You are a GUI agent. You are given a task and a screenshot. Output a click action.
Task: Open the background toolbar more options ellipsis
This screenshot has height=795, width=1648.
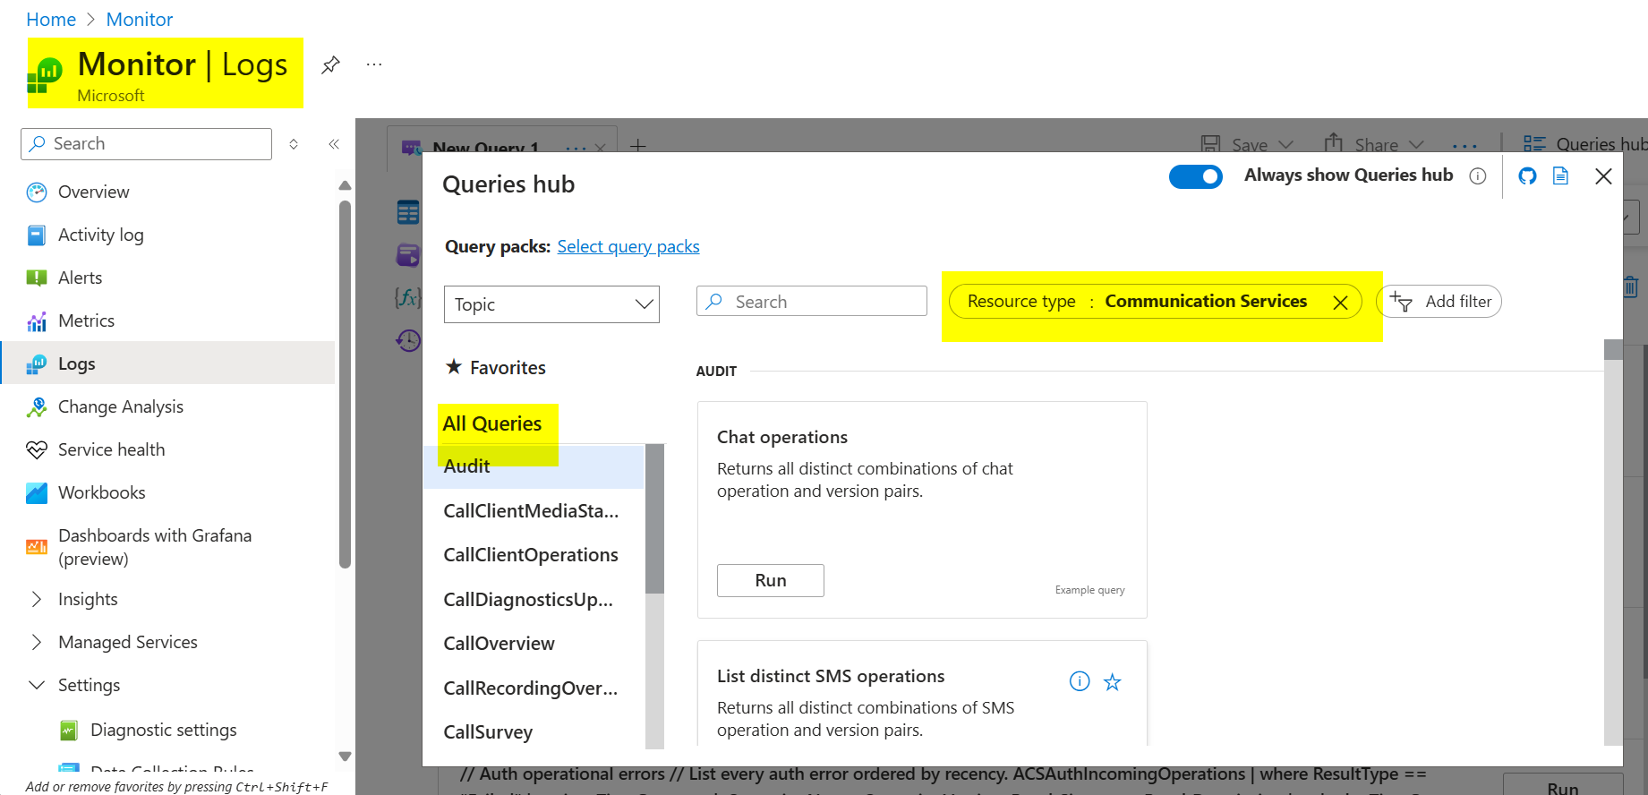click(1464, 146)
